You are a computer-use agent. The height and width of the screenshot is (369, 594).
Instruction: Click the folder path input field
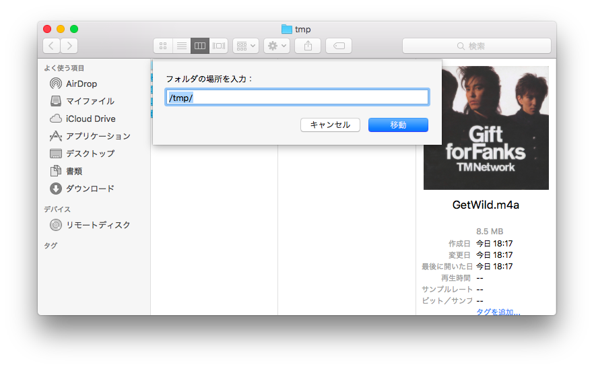point(298,98)
